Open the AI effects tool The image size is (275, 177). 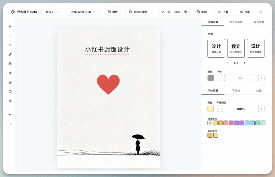click(10, 73)
